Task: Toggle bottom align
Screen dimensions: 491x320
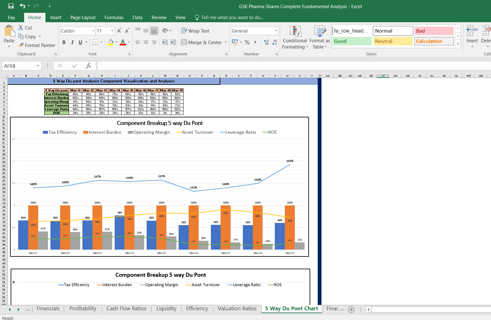Action: point(154,31)
